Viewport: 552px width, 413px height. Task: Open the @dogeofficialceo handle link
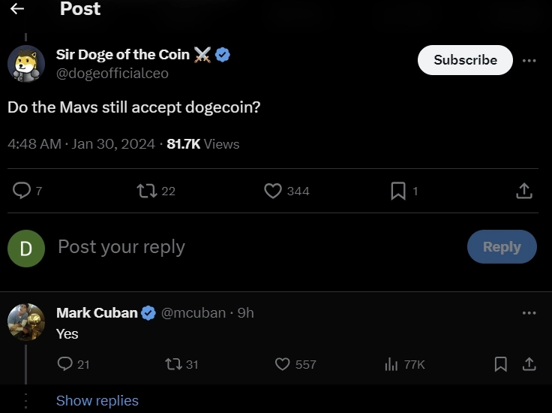pyautogui.click(x=112, y=73)
